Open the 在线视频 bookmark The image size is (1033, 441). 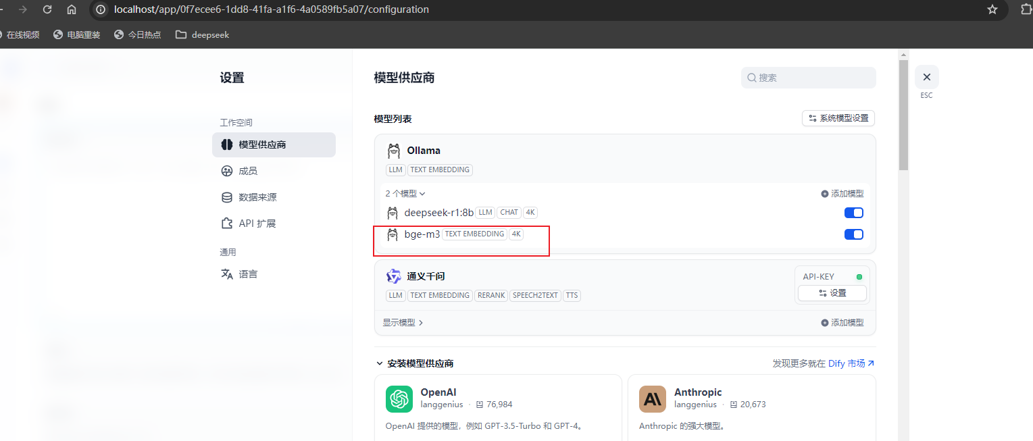[20, 34]
